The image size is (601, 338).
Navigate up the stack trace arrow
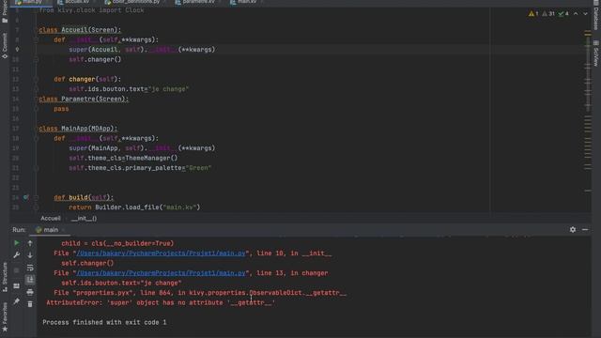(x=30, y=243)
